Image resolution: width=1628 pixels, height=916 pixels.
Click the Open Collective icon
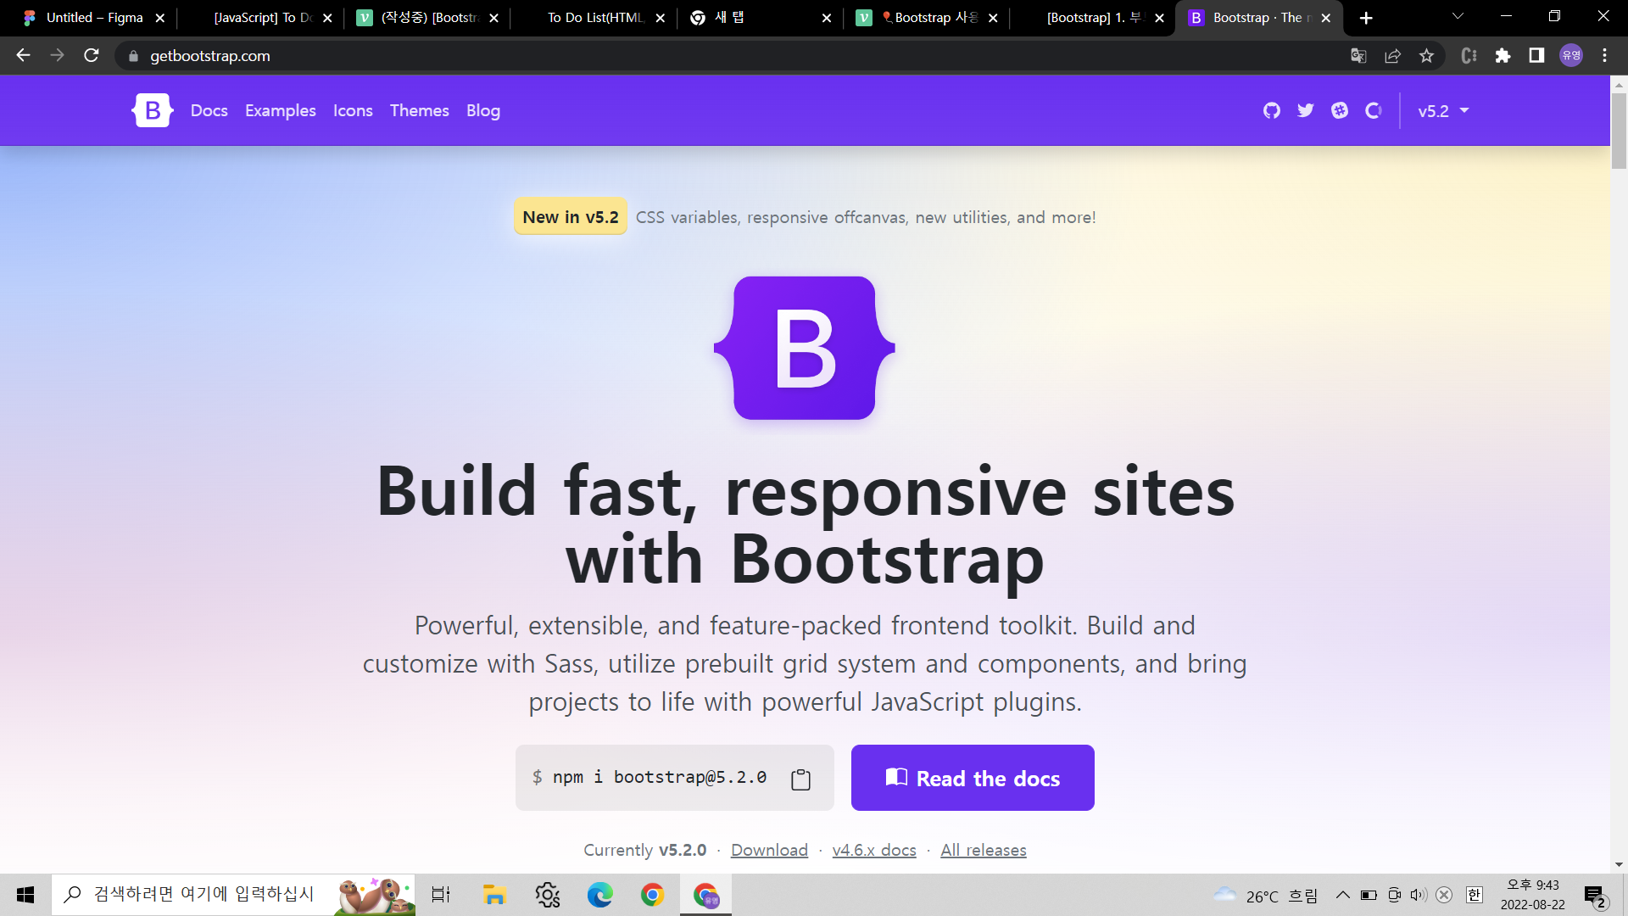click(1374, 110)
